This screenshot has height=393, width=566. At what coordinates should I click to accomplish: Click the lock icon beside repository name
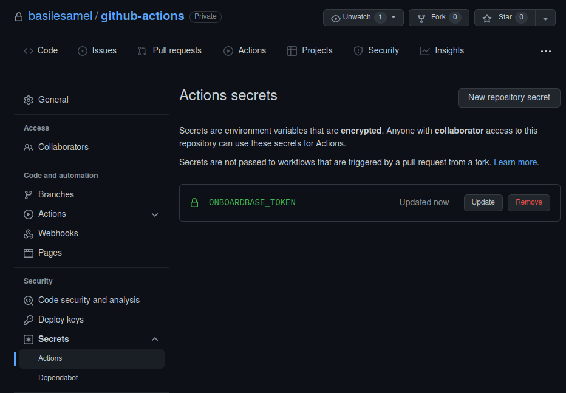(x=19, y=16)
